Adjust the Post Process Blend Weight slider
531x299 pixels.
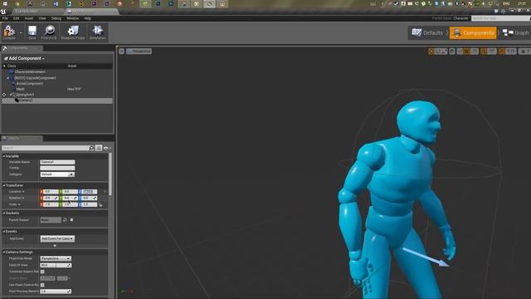(x=56, y=292)
